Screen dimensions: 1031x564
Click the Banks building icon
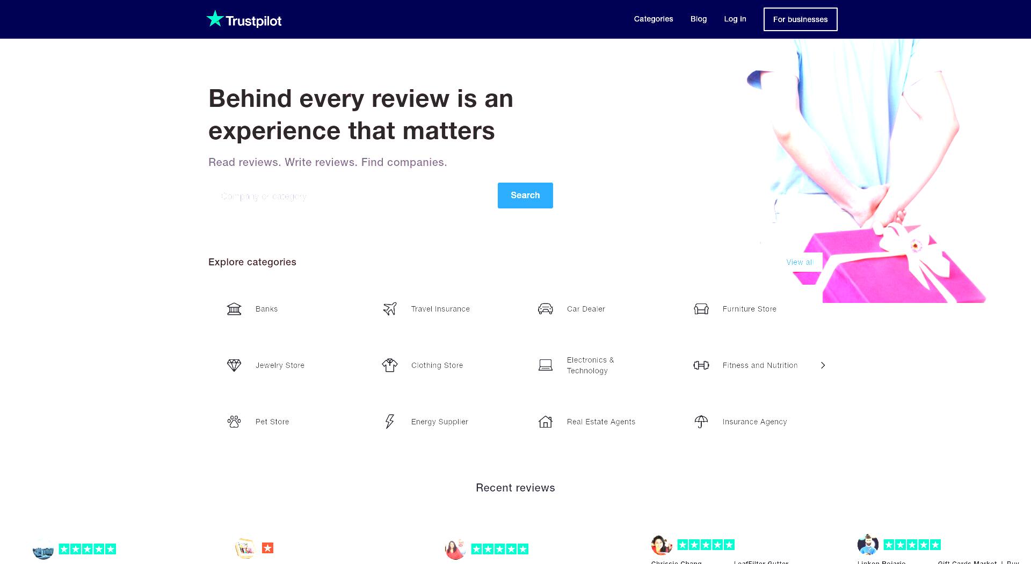click(234, 309)
